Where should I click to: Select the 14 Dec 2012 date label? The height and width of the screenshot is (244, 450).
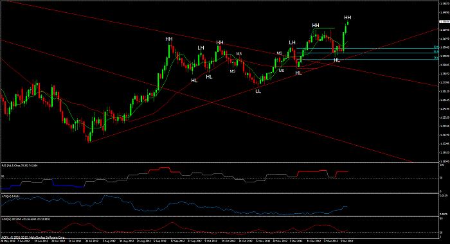click(x=314, y=241)
